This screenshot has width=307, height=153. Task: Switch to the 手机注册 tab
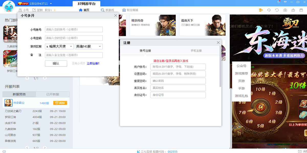click(x=196, y=50)
